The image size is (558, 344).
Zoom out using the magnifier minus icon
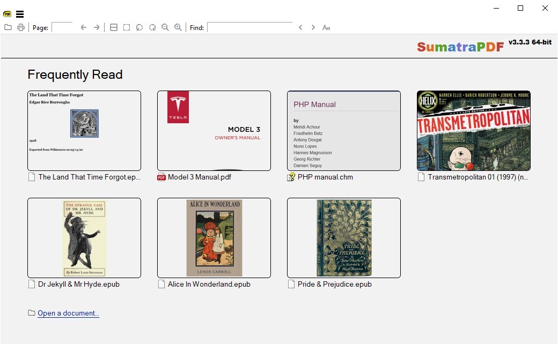point(165,27)
